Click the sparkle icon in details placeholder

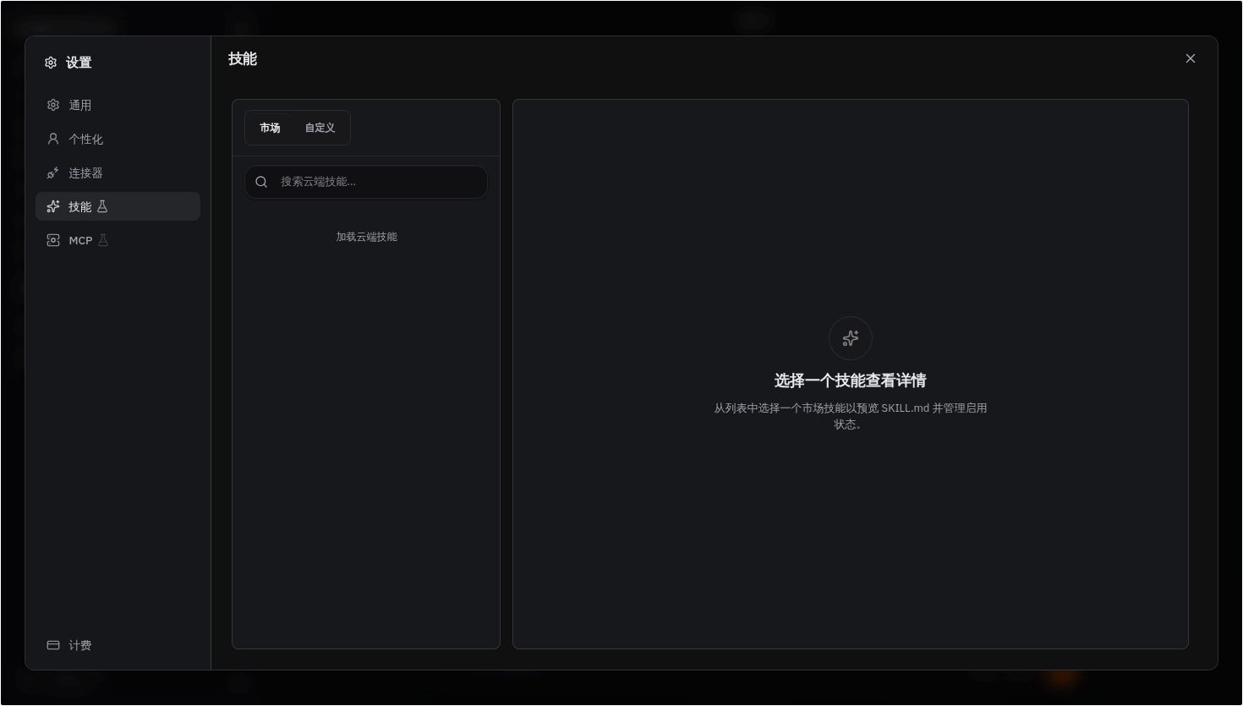851,338
